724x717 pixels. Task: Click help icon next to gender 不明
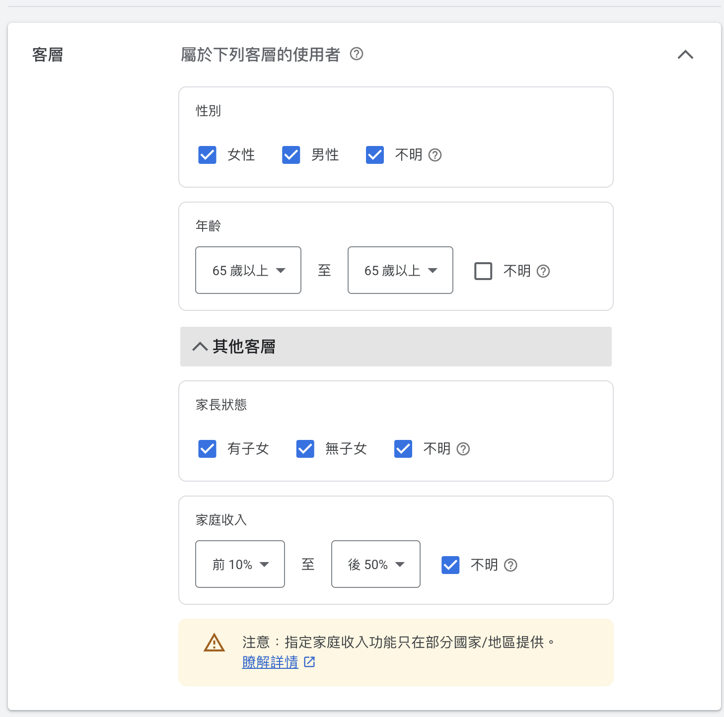click(x=435, y=155)
